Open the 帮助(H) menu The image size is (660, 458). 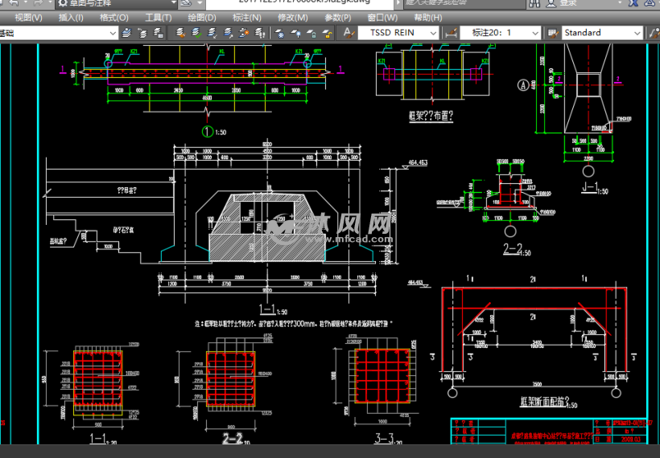(x=427, y=17)
